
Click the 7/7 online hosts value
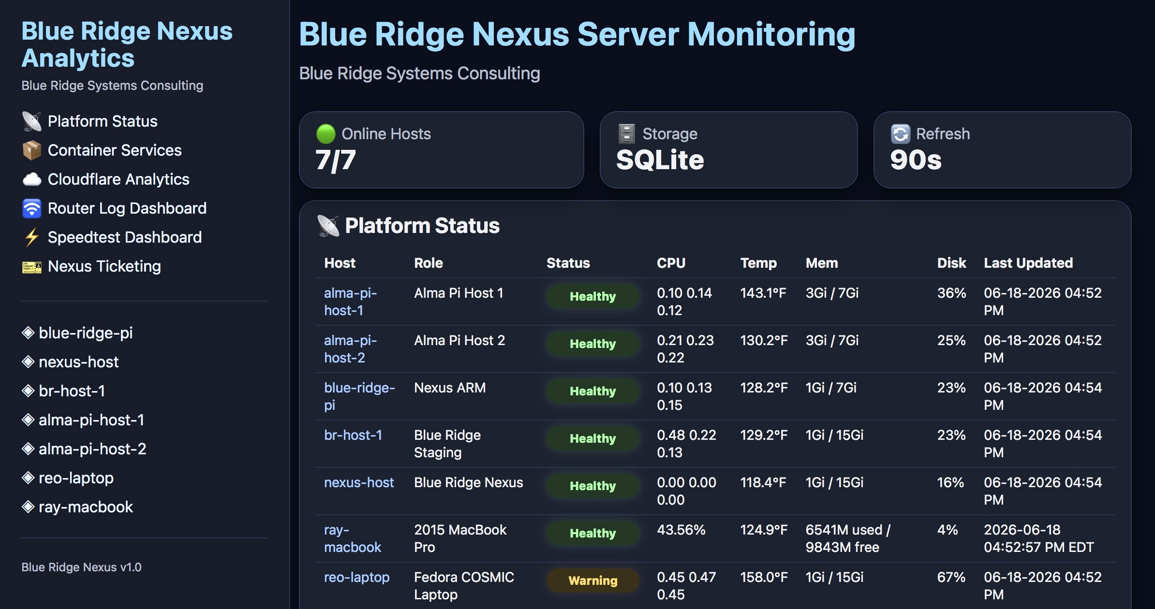[336, 160]
